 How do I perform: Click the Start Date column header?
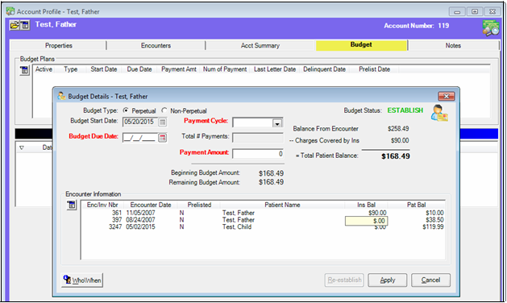point(104,69)
